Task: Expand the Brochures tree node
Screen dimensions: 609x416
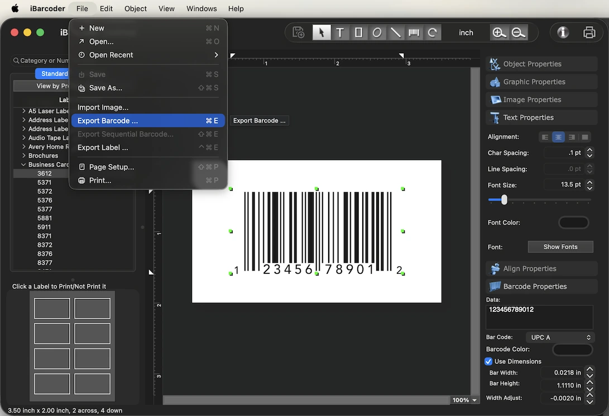Action: [23, 156]
